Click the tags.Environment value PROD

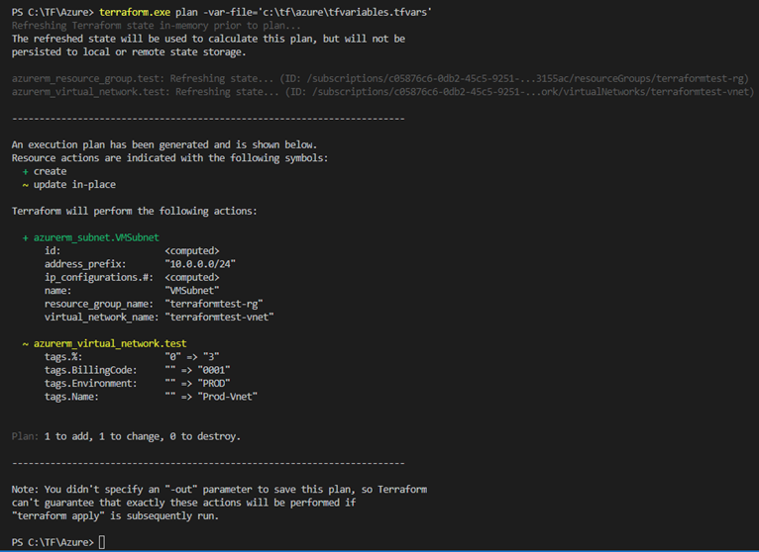214,383
